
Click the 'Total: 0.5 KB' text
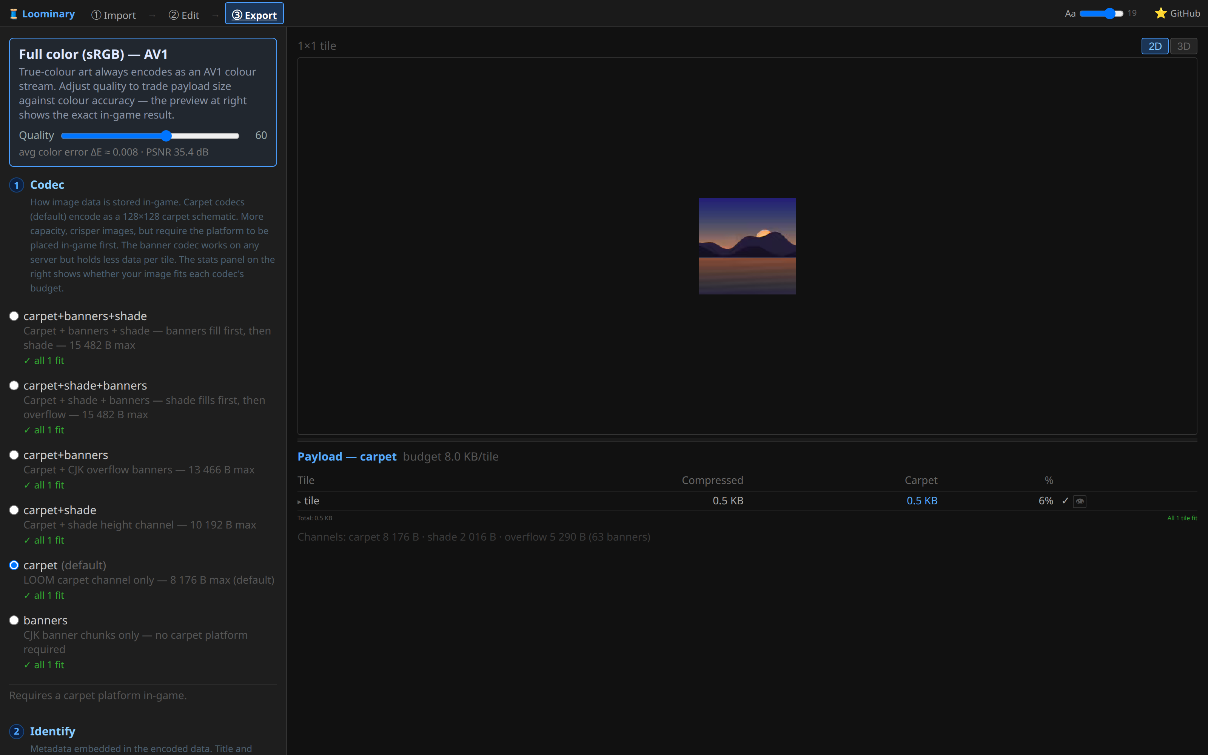[x=315, y=518]
